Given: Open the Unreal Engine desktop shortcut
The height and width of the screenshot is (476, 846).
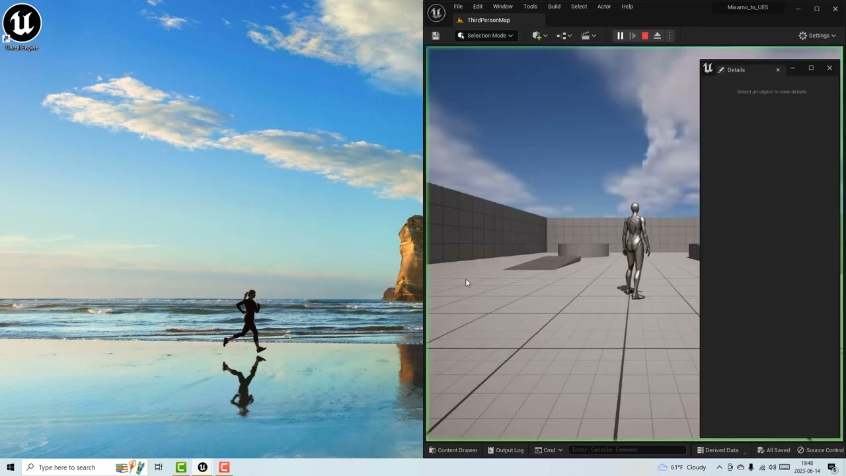Looking at the screenshot, I should coord(22,27).
